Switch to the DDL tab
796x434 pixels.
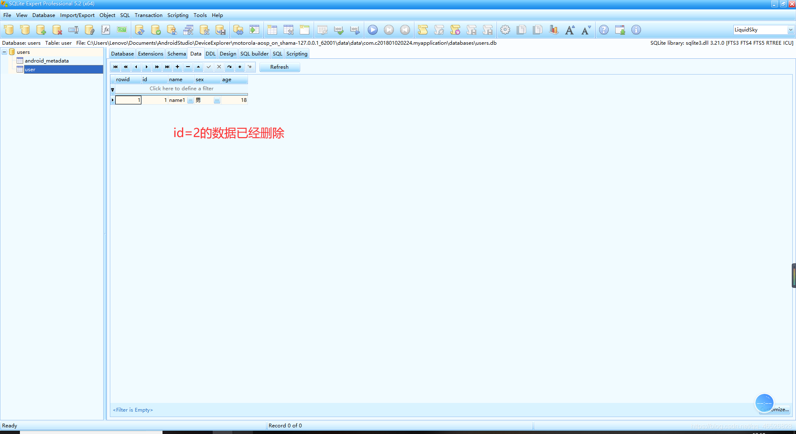coord(211,54)
